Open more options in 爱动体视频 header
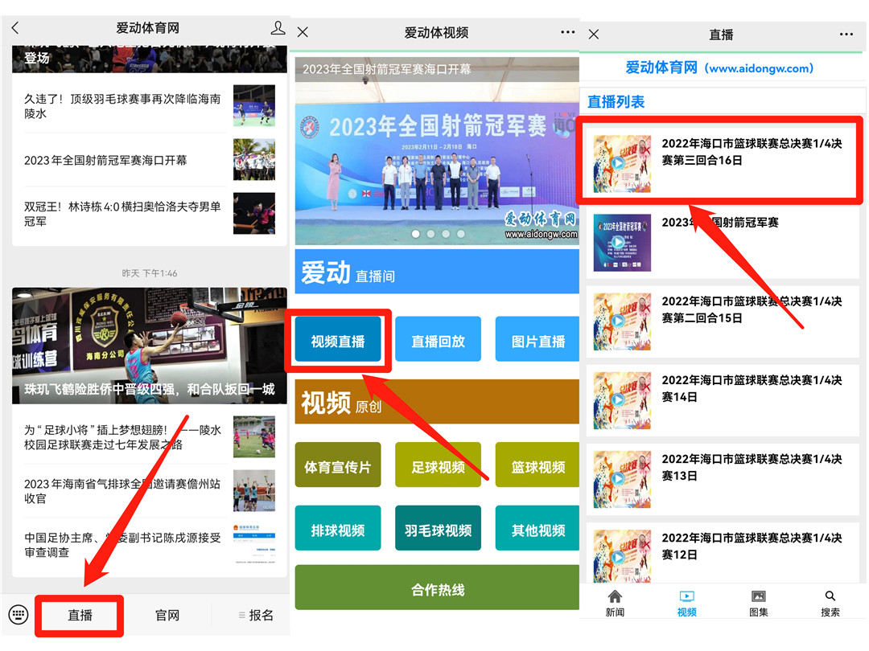 pyautogui.click(x=567, y=32)
